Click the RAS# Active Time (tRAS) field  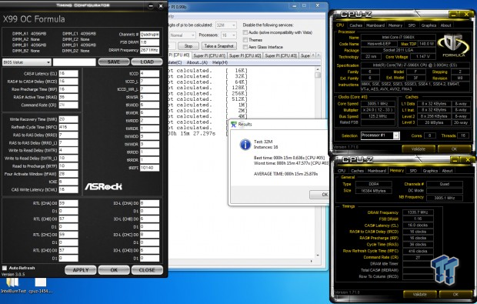[x=68, y=97]
